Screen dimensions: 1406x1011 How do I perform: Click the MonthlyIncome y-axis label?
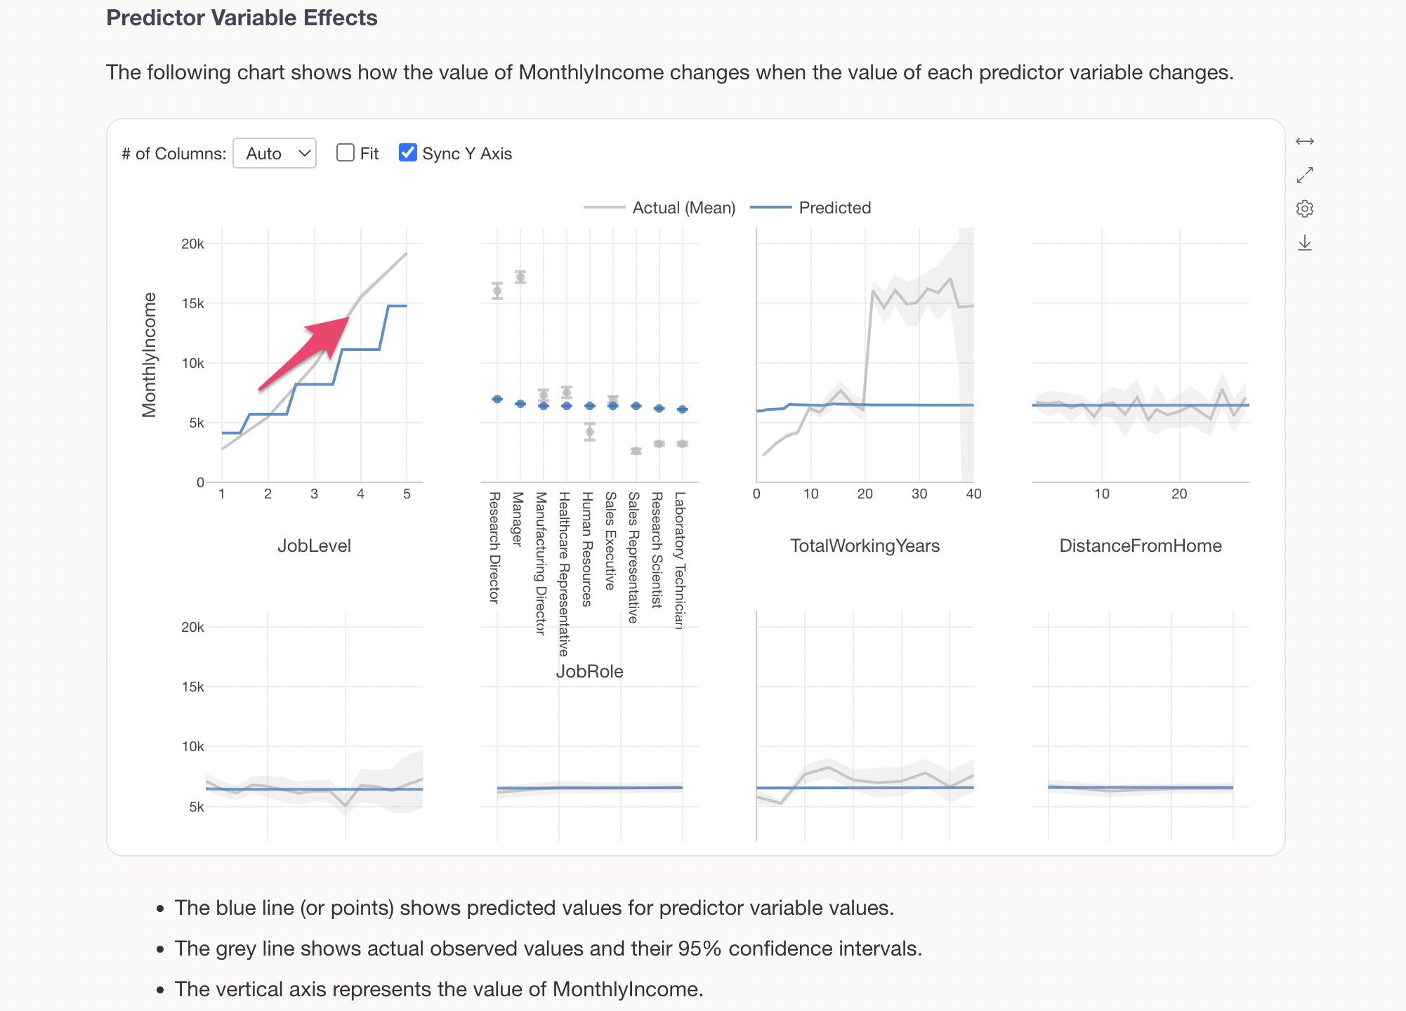click(149, 355)
